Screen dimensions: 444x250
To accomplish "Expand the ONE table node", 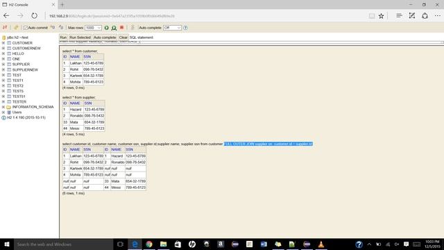I will pyautogui.click(x=3, y=59).
